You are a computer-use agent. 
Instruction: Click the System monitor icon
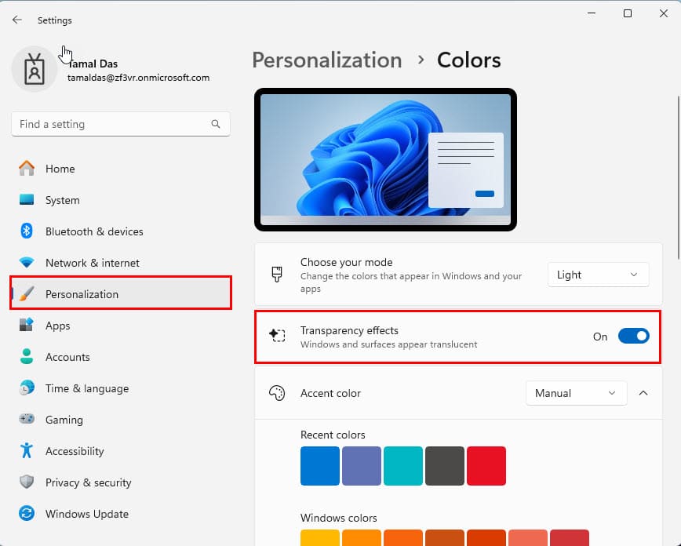tap(27, 200)
